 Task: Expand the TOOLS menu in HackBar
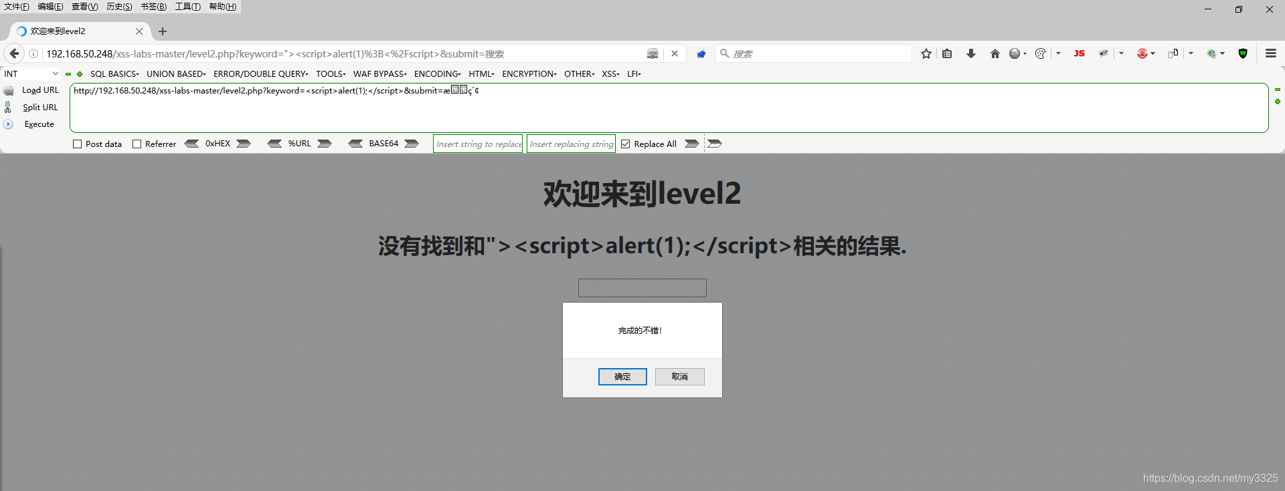click(x=331, y=74)
